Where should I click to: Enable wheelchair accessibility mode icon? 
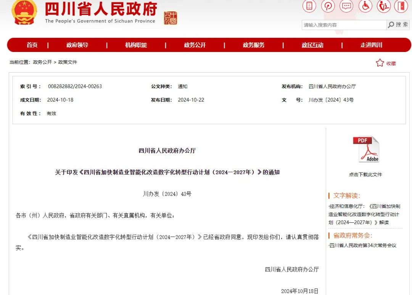(x=365, y=5)
